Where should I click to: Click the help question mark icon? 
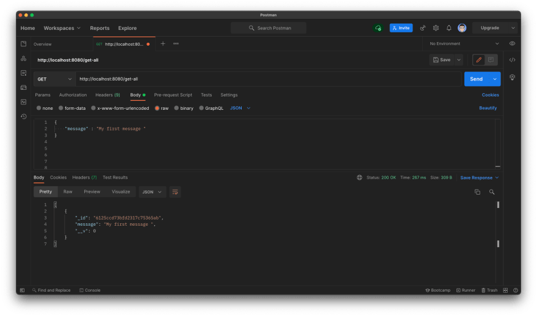(x=516, y=290)
